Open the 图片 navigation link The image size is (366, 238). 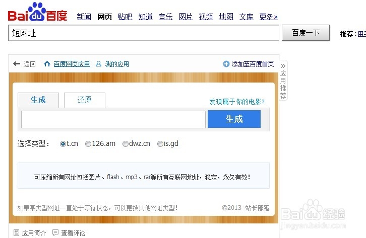click(186, 17)
